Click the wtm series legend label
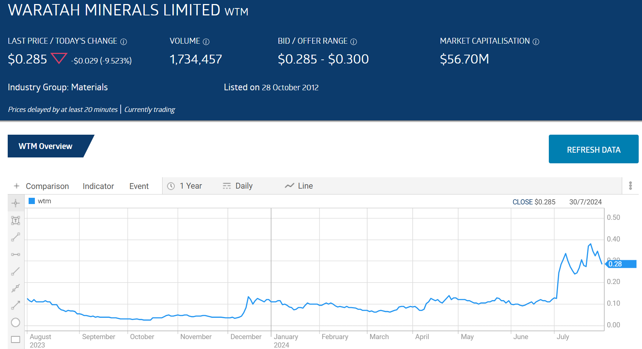Screen dimensions: 642x349 (44, 201)
